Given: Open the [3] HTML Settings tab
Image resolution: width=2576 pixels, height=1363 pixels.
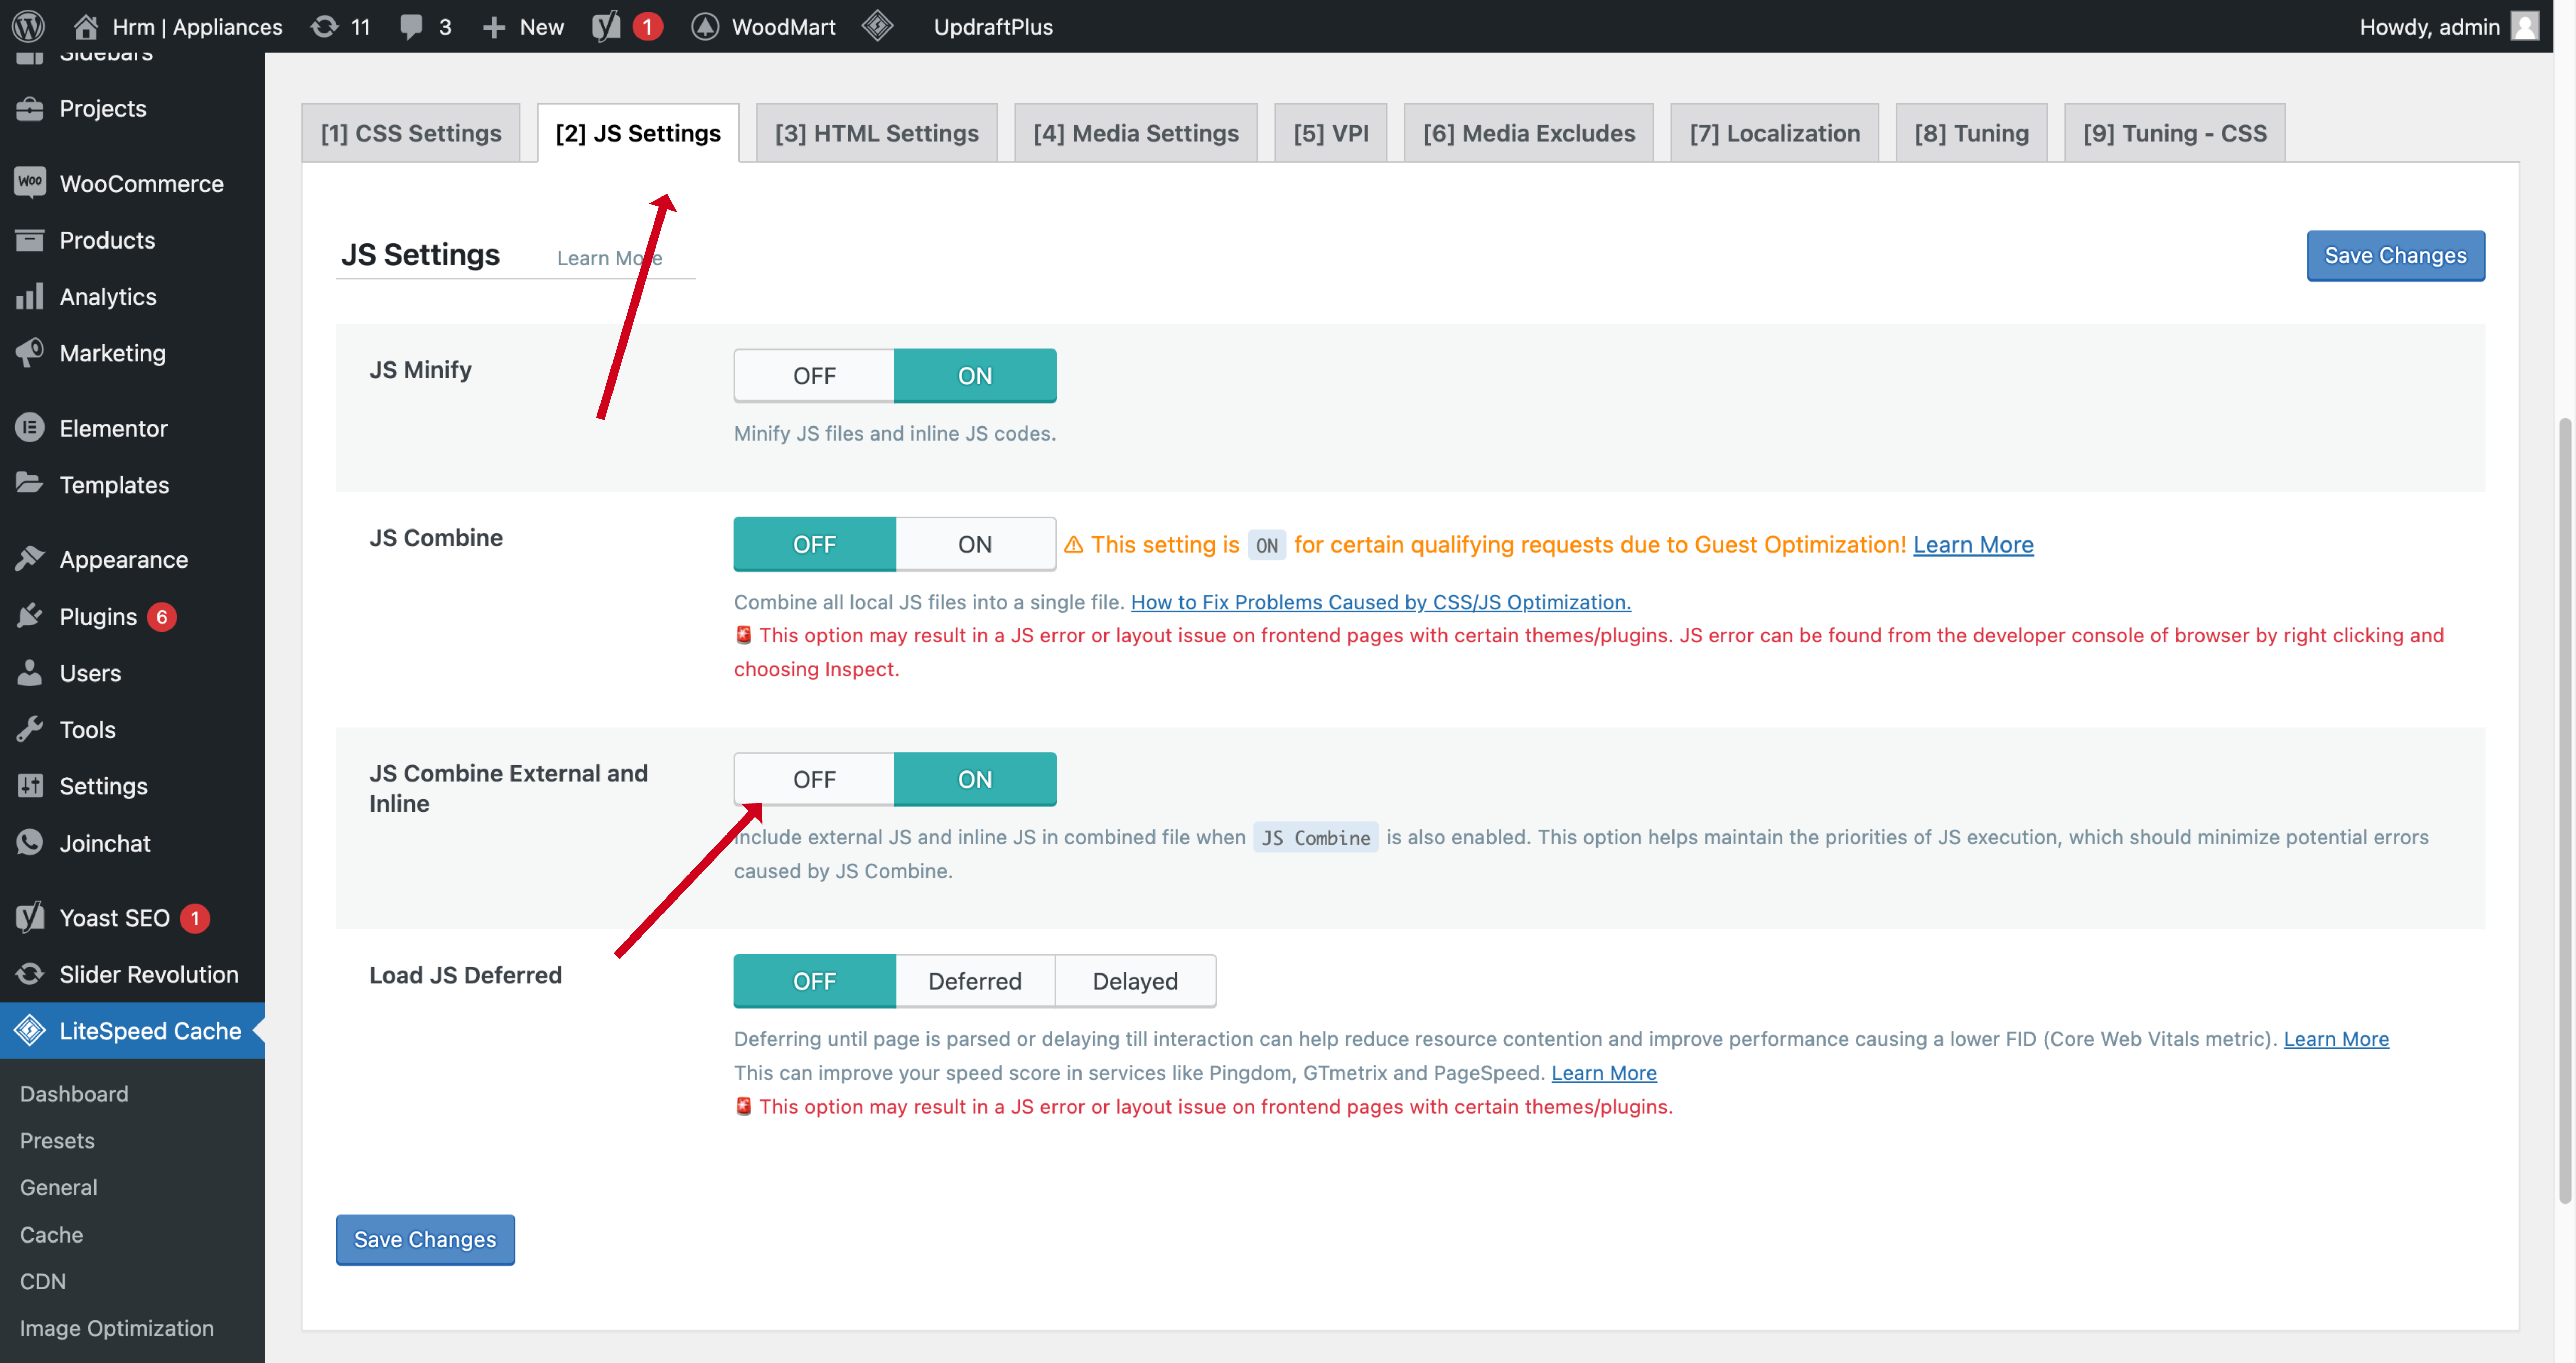Looking at the screenshot, I should [x=877, y=133].
